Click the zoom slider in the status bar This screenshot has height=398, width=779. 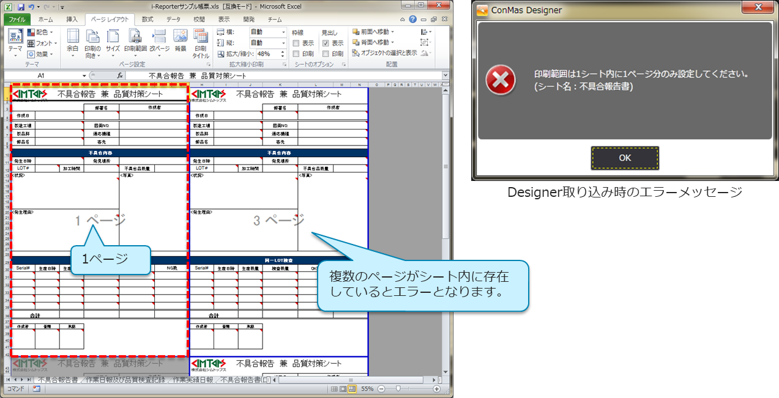click(398, 389)
